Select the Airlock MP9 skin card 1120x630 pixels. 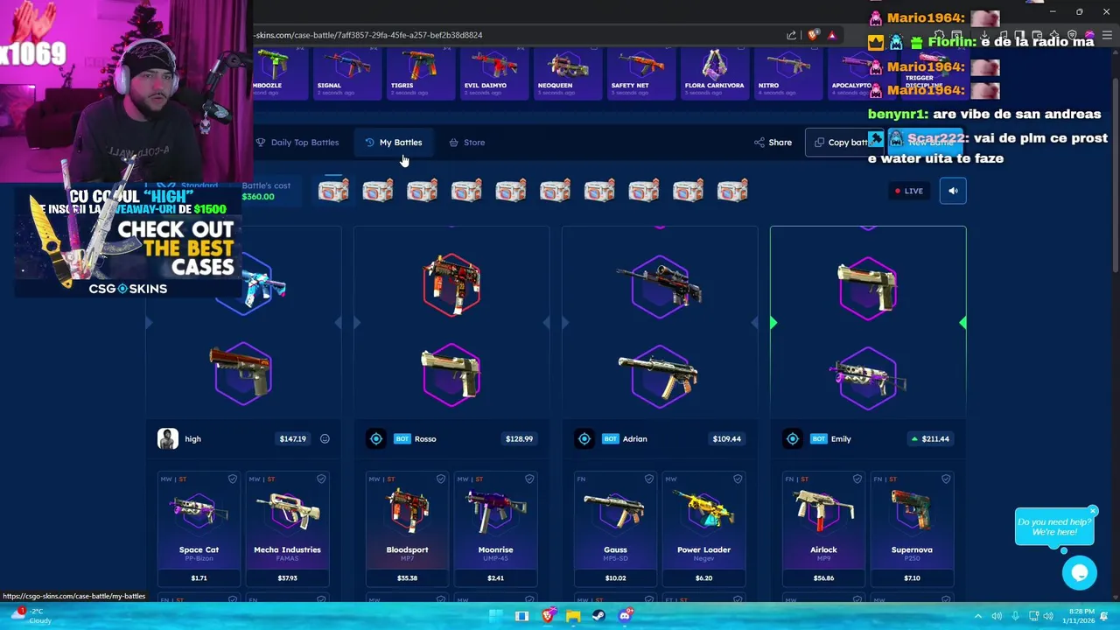click(823, 528)
